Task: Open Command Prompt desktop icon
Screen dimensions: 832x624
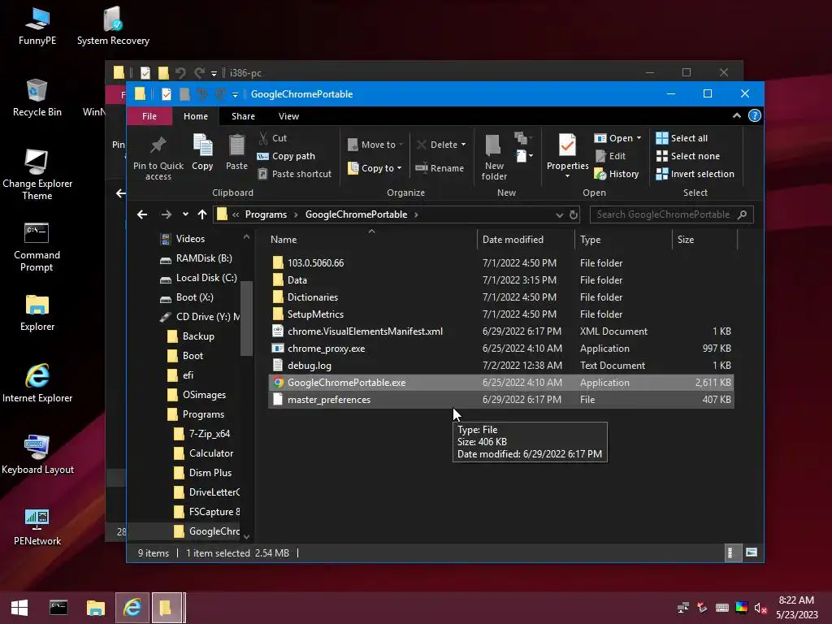Action: click(37, 247)
